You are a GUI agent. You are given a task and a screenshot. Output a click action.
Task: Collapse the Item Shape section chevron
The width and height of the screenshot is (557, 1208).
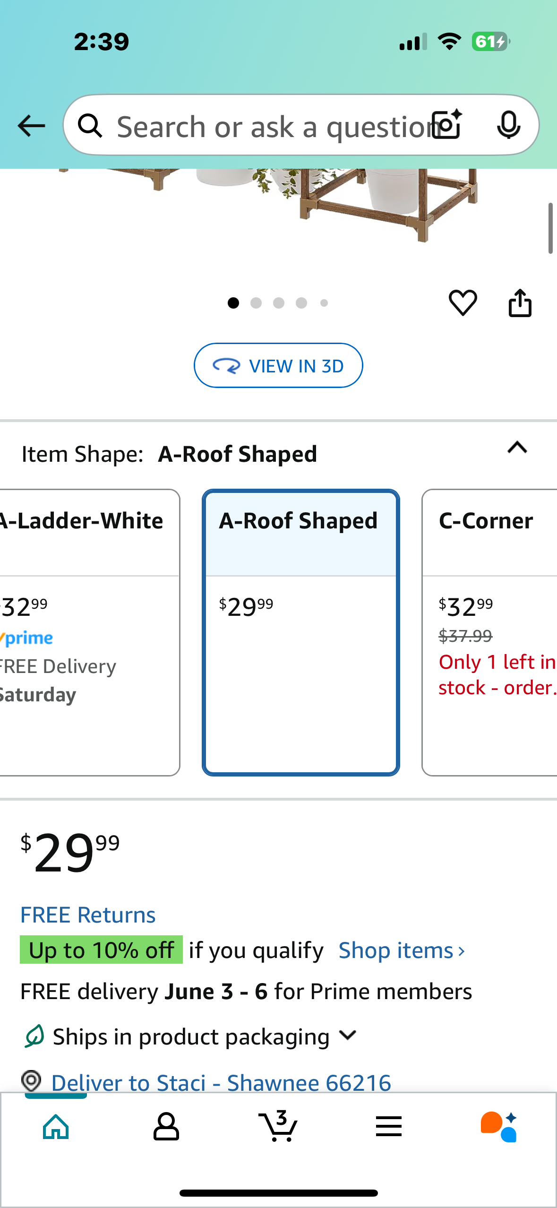pos(517,448)
